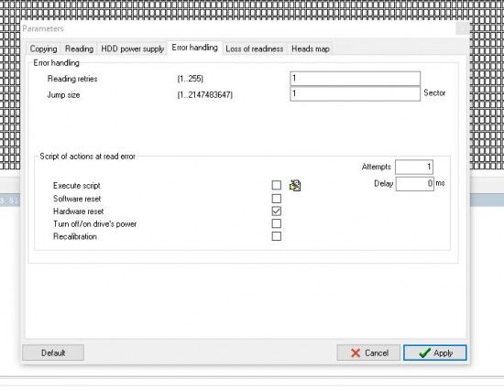Click the Attempts value field
This screenshot has width=504, height=390.
click(414, 167)
